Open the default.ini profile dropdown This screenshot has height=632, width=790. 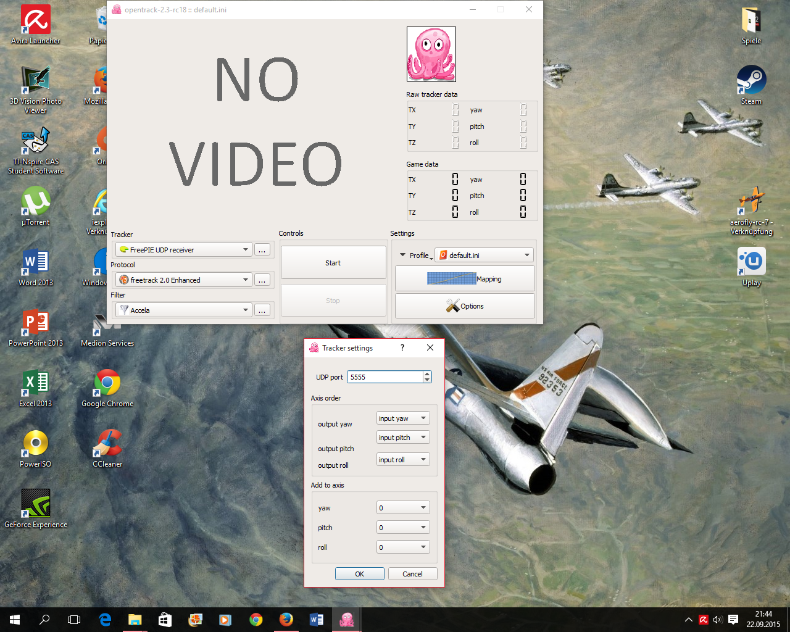[x=484, y=255]
